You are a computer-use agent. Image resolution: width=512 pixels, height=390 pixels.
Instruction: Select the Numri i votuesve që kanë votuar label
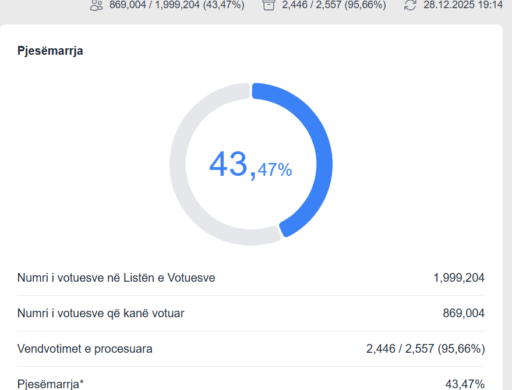pyautogui.click(x=101, y=313)
